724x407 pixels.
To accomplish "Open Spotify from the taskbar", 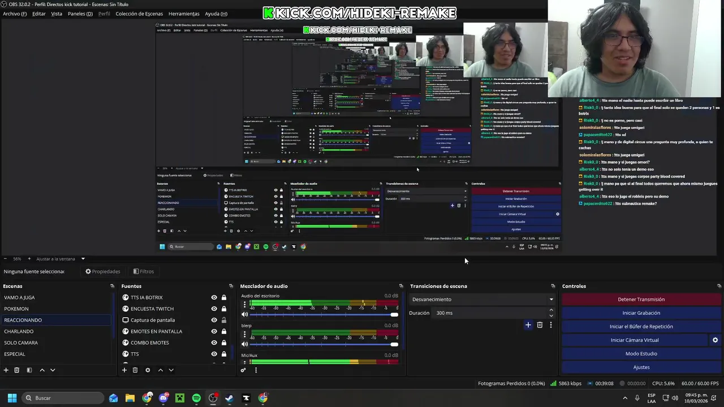I will click(x=196, y=398).
